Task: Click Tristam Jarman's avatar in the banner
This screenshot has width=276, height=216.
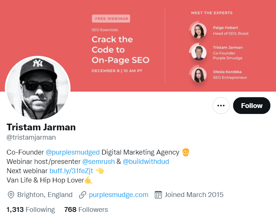Action: 199,53
